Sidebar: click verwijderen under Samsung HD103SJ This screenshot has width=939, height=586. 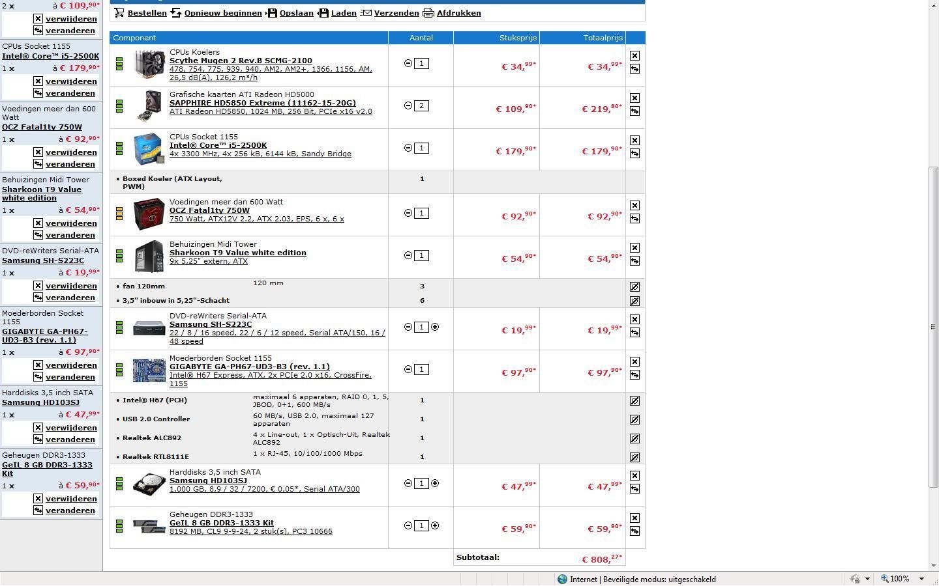coord(71,428)
